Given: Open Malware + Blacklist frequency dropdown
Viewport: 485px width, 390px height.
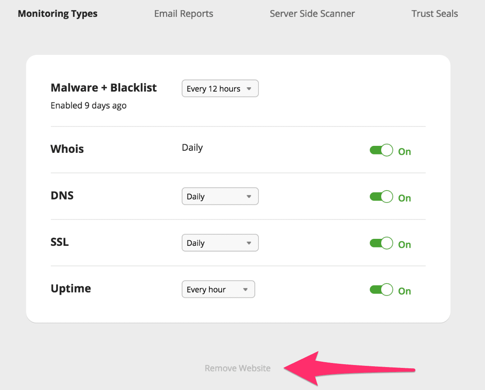Looking at the screenshot, I should pos(220,88).
